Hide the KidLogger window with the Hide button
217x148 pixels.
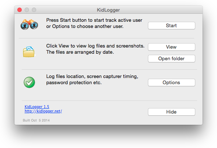point(171,112)
